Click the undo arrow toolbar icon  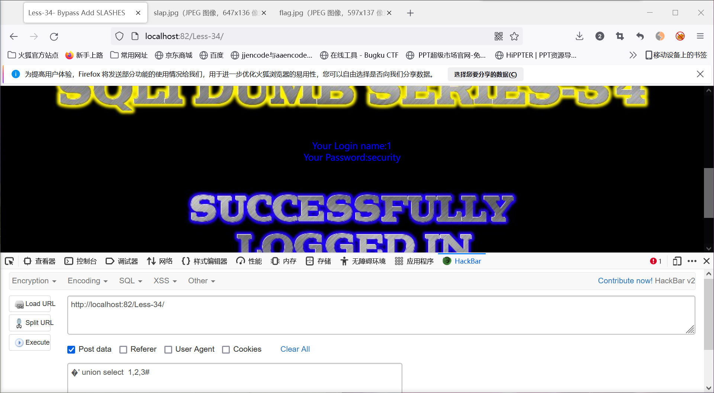pyautogui.click(x=640, y=36)
